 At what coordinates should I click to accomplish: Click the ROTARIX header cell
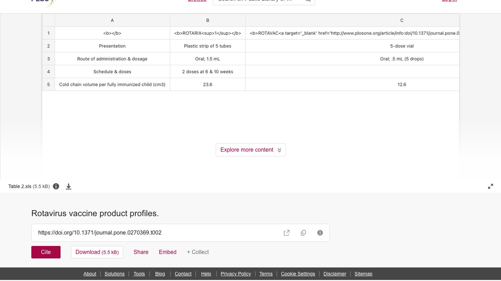[207, 33]
